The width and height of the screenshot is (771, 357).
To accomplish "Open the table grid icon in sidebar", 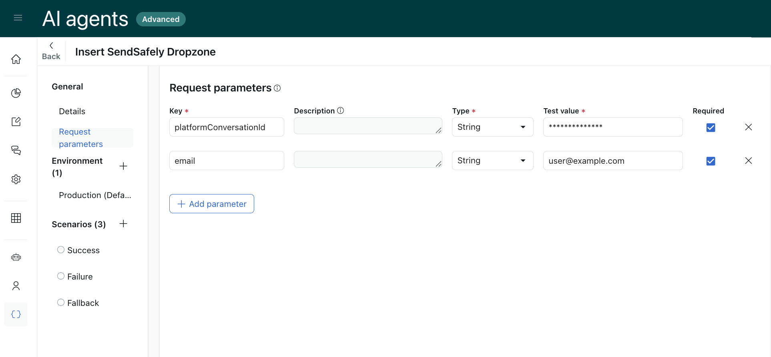I will [x=16, y=218].
